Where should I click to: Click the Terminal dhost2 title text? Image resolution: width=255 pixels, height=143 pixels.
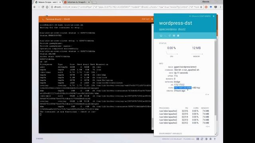click(x=57, y=19)
